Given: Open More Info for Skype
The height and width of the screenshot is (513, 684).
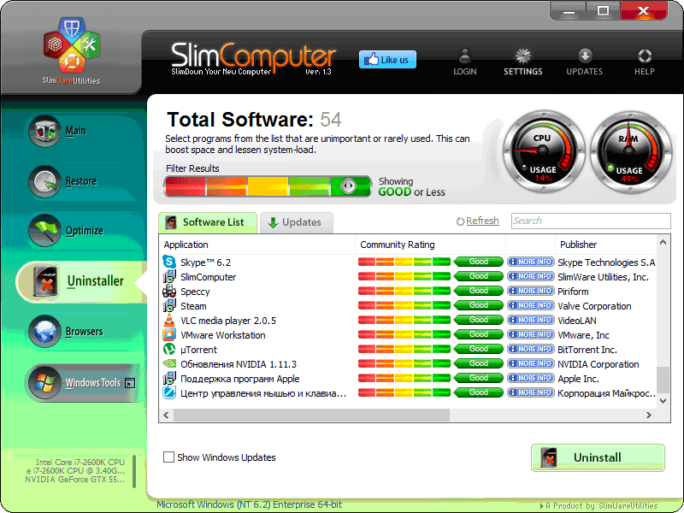Looking at the screenshot, I should 530,262.
